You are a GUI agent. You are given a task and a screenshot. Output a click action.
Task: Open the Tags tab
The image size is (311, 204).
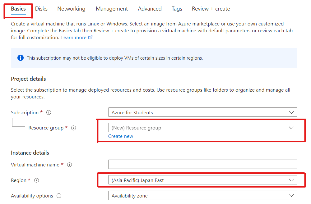pyautogui.click(x=177, y=9)
